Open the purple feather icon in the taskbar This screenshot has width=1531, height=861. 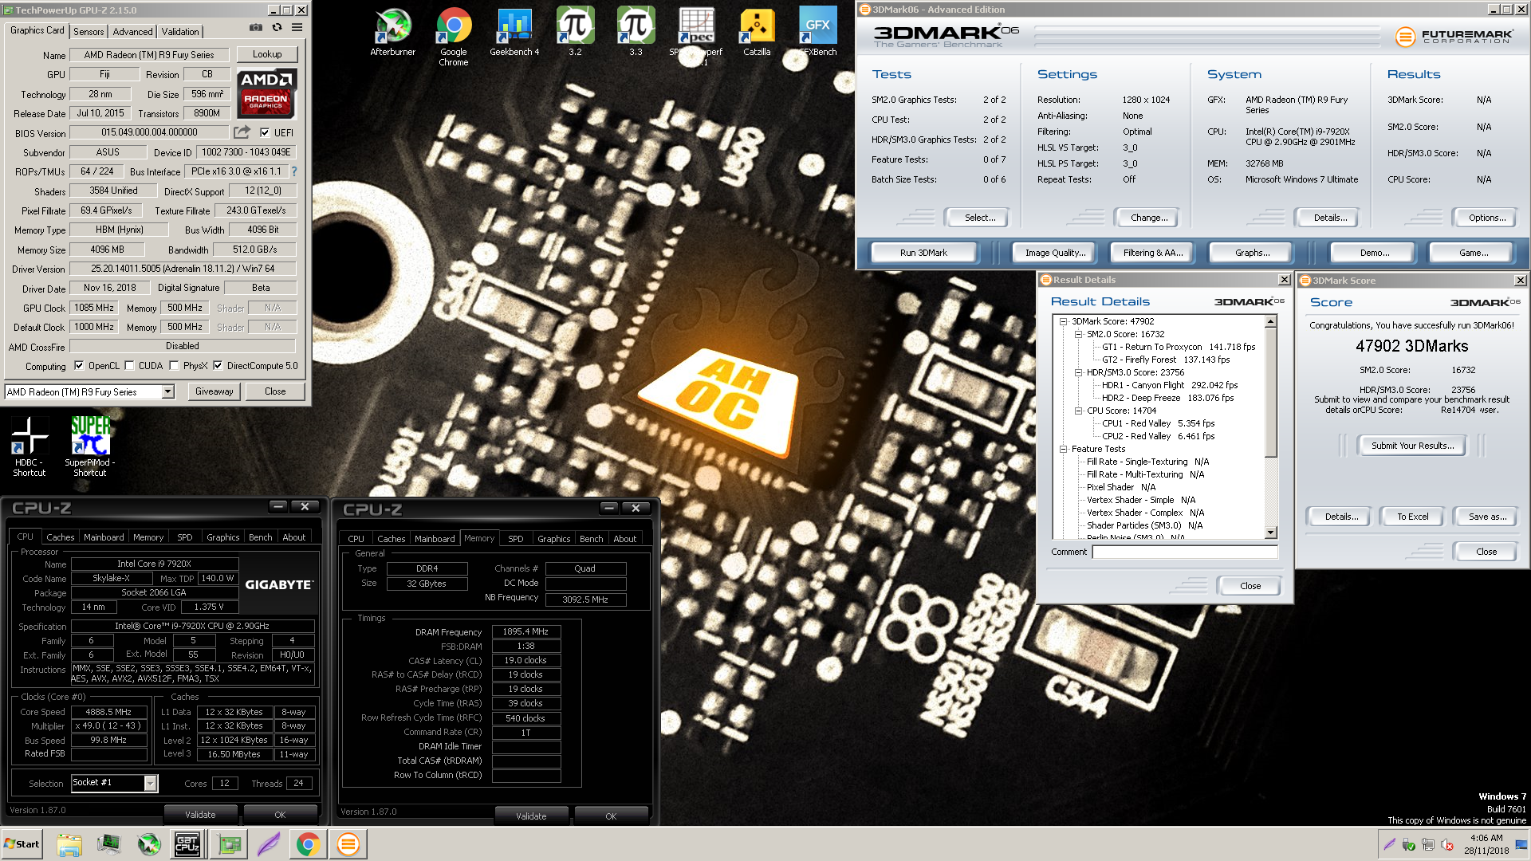point(269,844)
